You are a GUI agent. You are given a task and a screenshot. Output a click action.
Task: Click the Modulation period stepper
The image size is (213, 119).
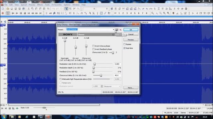102,86
